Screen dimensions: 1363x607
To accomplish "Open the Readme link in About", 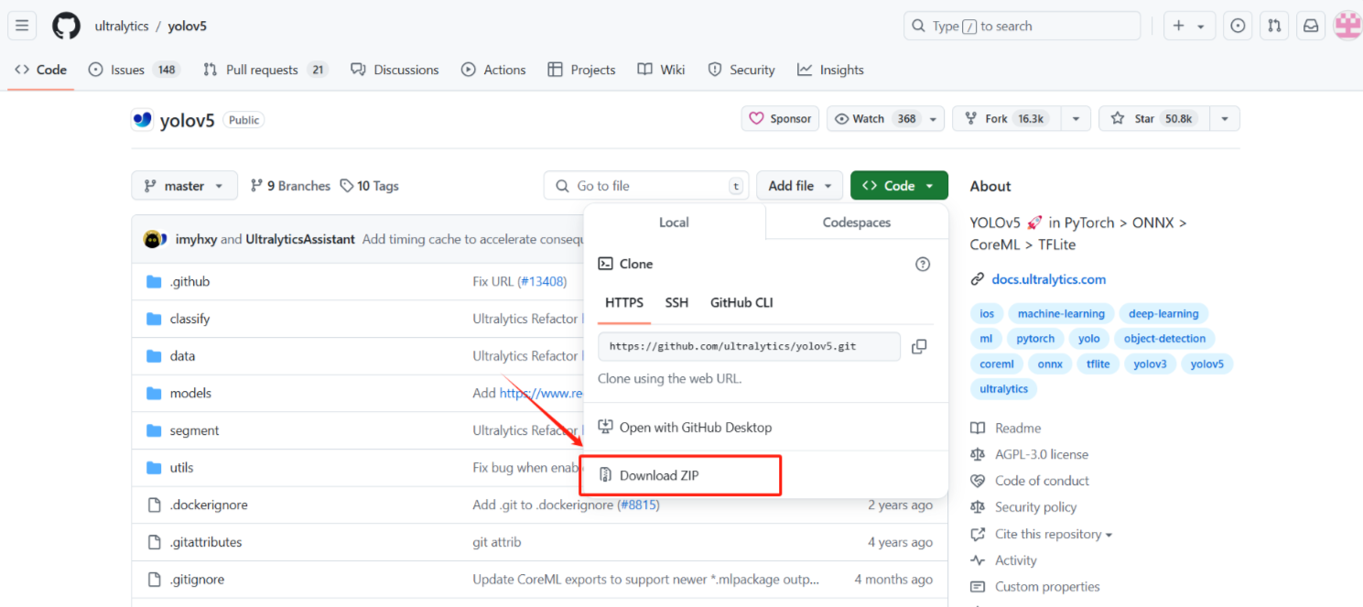I will [x=1018, y=428].
